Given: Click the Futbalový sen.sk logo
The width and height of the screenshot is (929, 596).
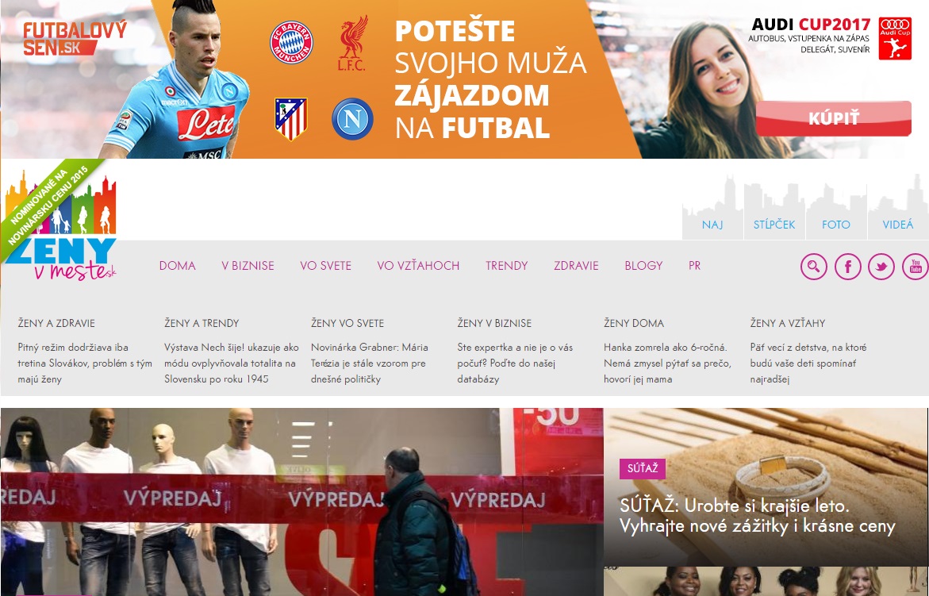Looking at the screenshot, I should pyautogui.click(x=75, y=38).
